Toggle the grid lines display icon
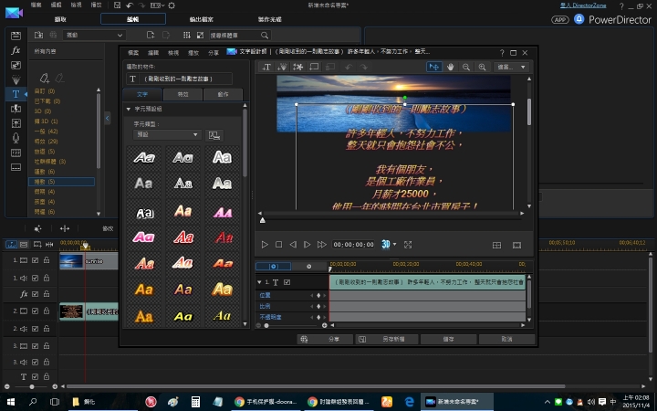This screenshot has height=411, width=657. click(x=496, y=245)
